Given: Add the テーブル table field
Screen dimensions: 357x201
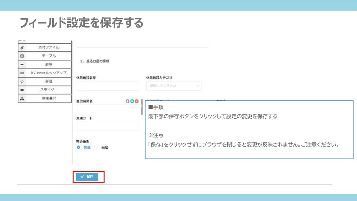Looking at the screenshot, I should coord(45,56).
